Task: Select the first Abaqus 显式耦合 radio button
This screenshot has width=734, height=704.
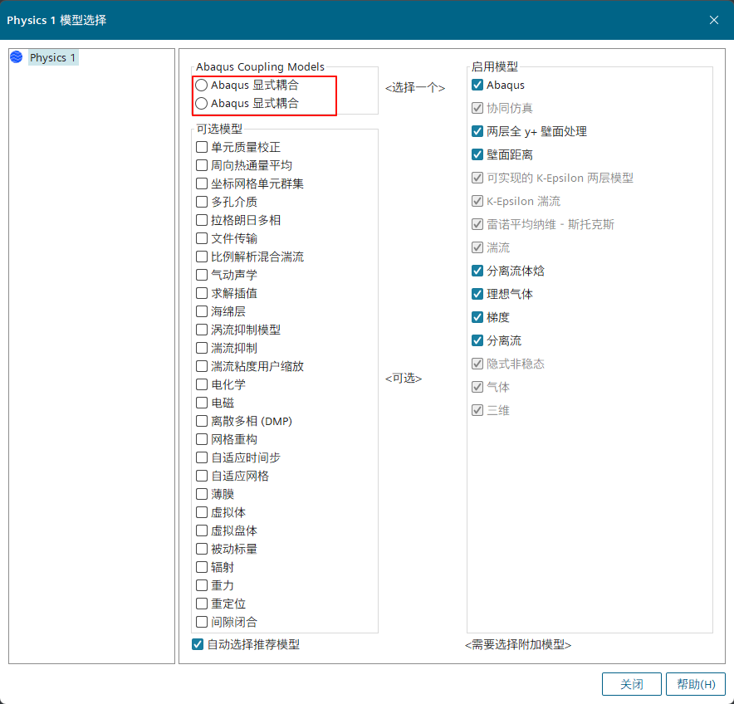Action: [202, 86]
